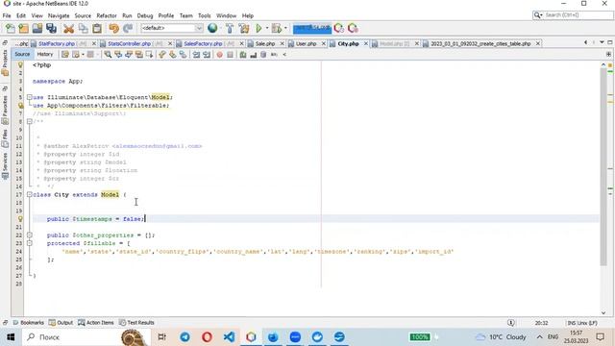
Task: Open the Navigate menu
Action: (59, 15)
